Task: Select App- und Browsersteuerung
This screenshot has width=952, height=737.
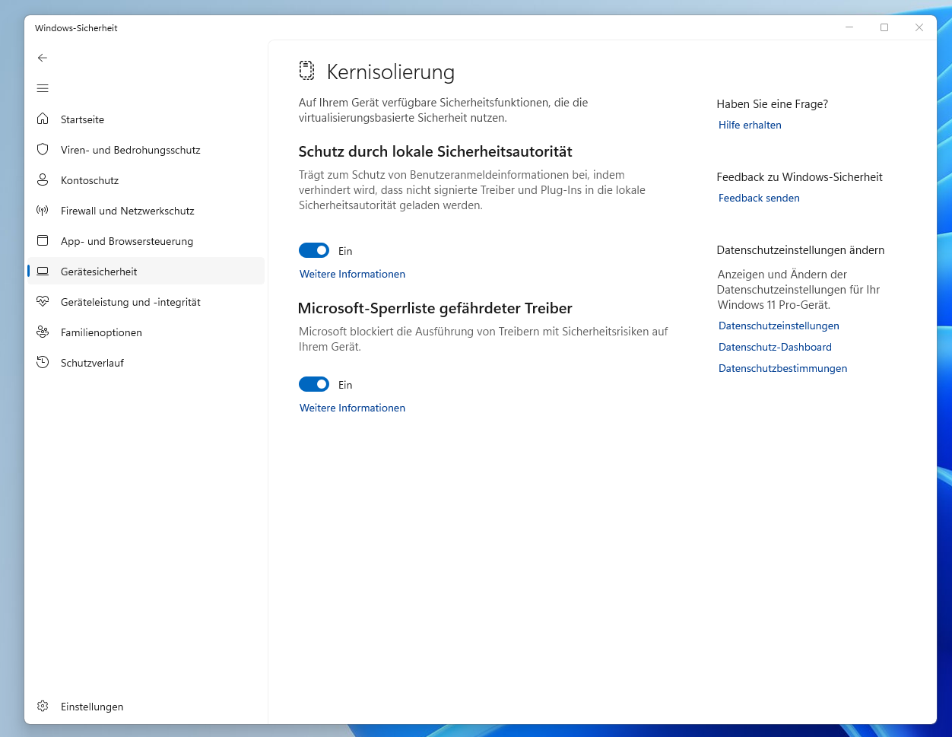Action: click(146, 241)
